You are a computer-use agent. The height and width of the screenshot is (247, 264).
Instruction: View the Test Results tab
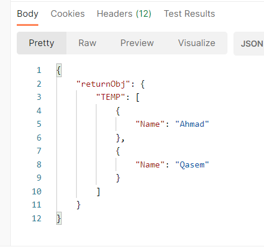(189, 14)
